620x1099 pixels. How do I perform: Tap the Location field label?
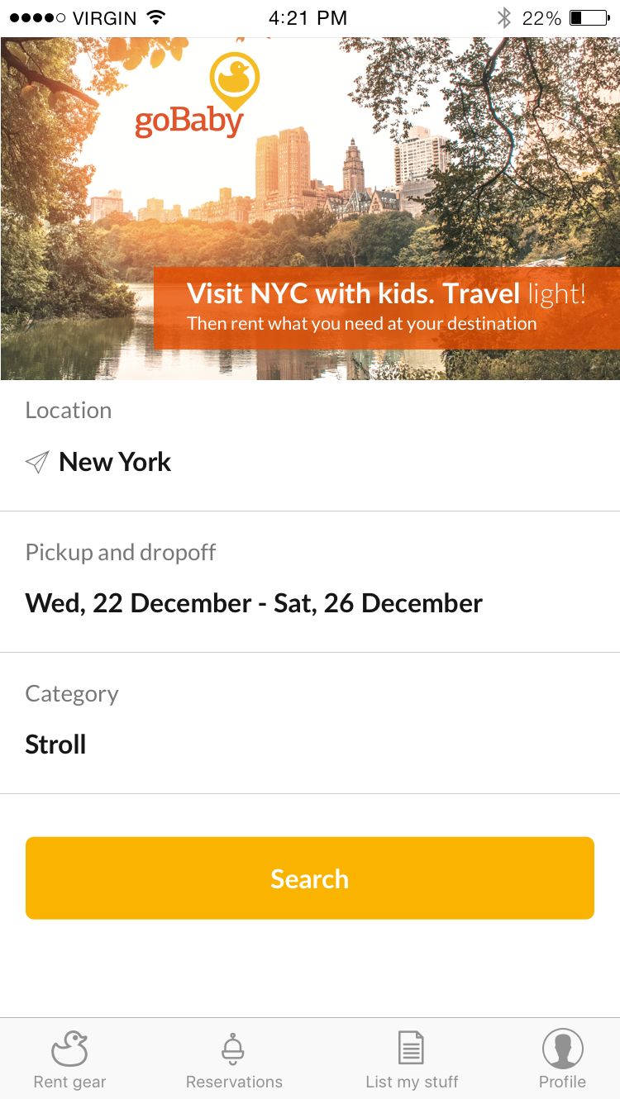[69, 411]
